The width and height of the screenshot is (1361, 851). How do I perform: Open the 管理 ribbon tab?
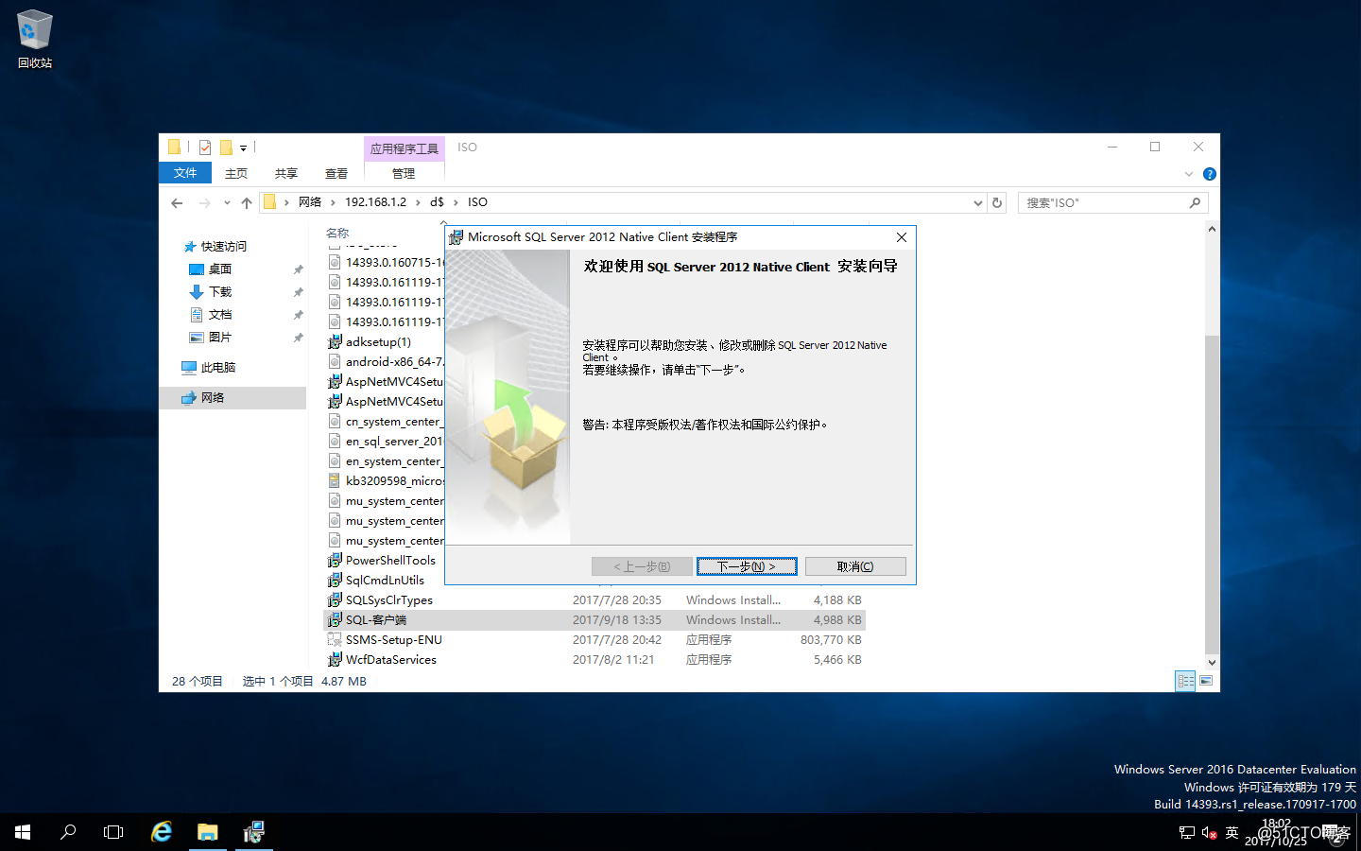[404, 173]
